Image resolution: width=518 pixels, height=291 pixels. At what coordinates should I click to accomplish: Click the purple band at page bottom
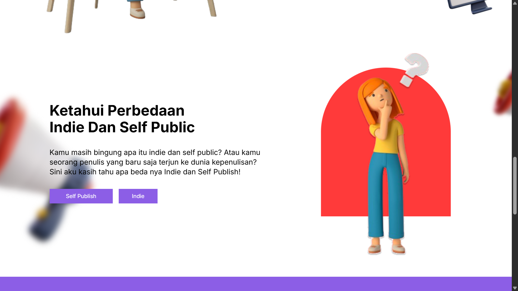coord(256,284)
